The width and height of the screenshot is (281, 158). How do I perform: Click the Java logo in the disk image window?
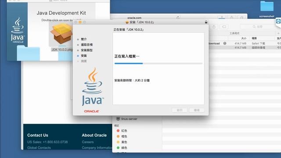17,30
